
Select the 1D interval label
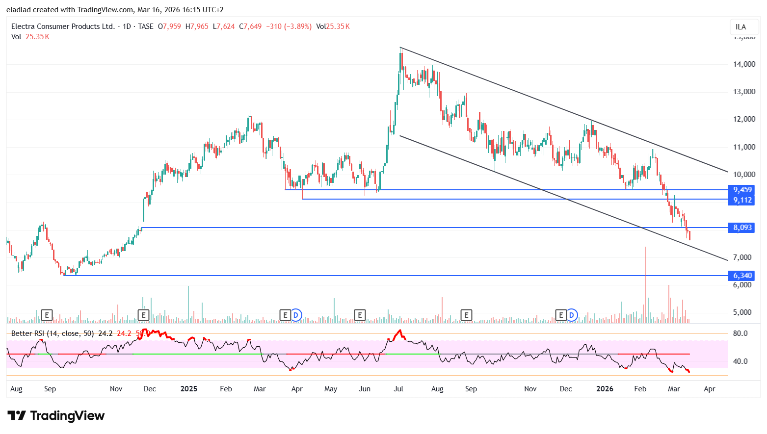127,26
